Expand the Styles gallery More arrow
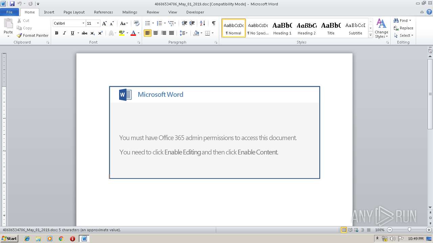The height and width of the screenshot is (243, 433). click(x=370, y=35)
